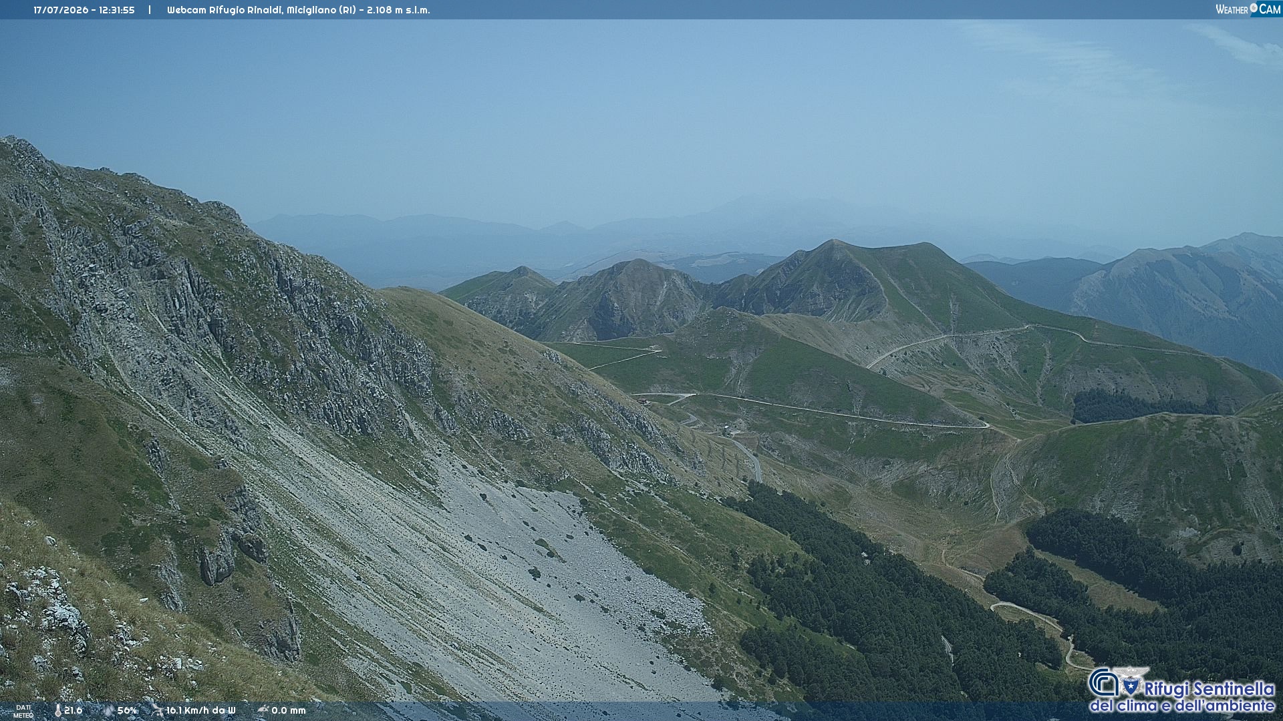Click the del clima e dell'ambiente text

(1182, 706)
